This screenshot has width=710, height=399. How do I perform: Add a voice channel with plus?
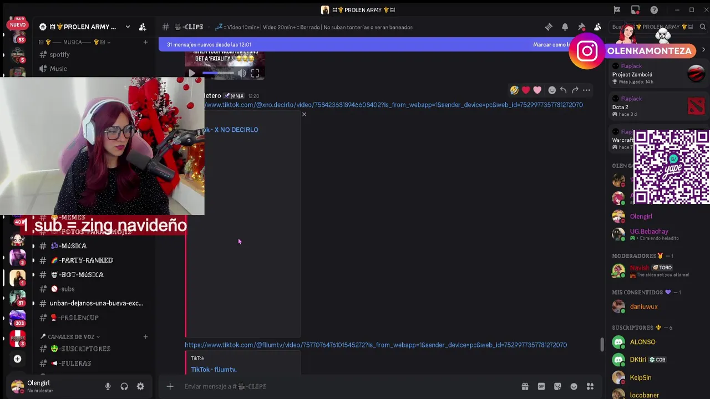[145, 336]
